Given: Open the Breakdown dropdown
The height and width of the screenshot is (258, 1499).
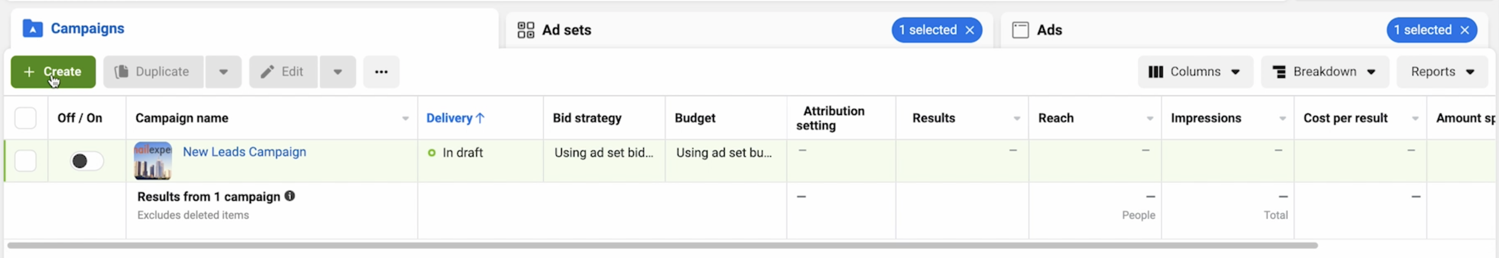Looking at the screenshot, I should pos(1324,72).
